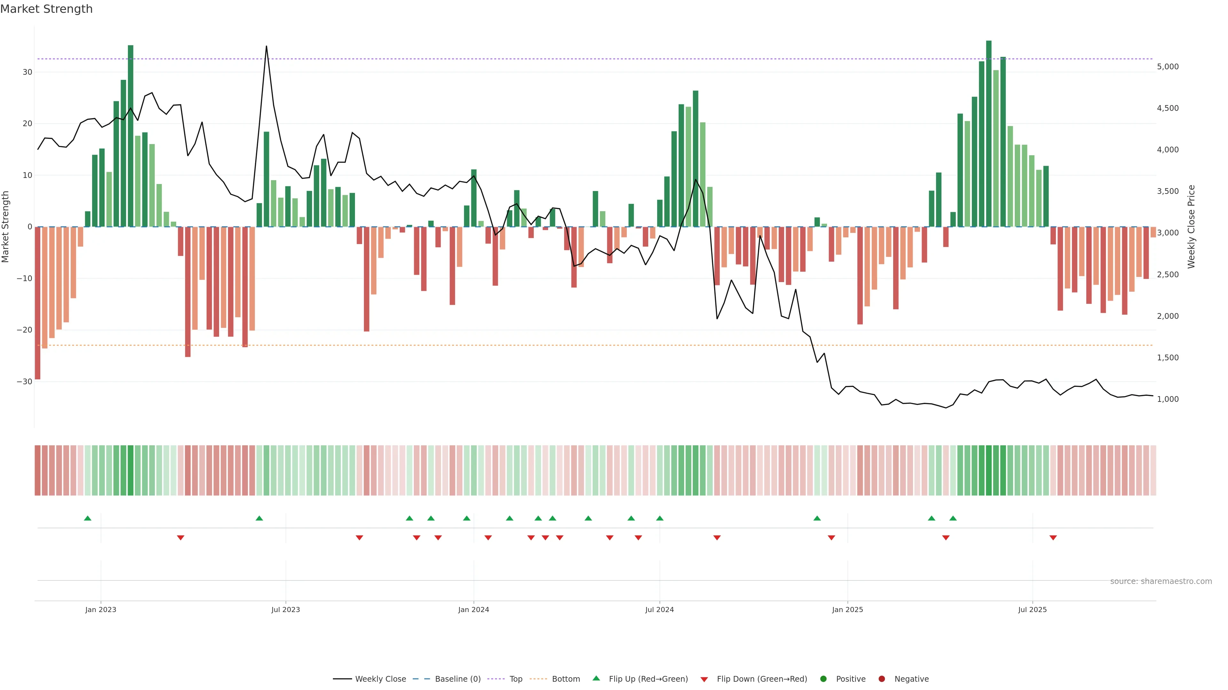Click the Market Strength chart title

(46, 9)
